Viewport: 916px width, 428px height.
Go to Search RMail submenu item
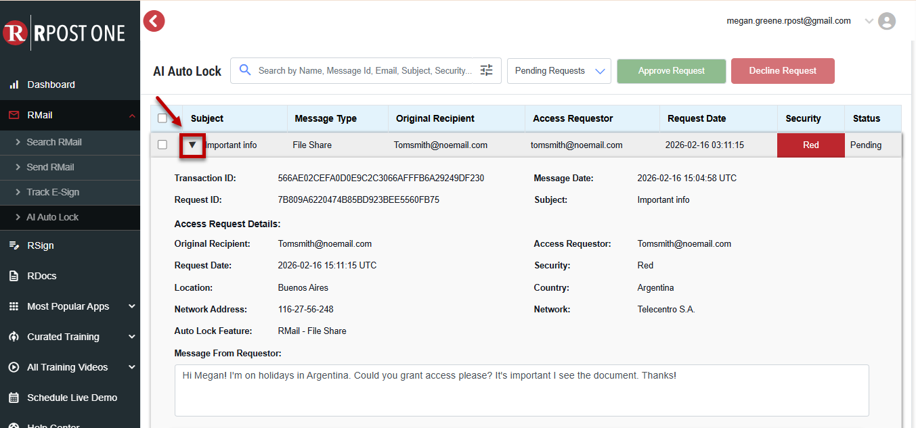click(54, 142)
